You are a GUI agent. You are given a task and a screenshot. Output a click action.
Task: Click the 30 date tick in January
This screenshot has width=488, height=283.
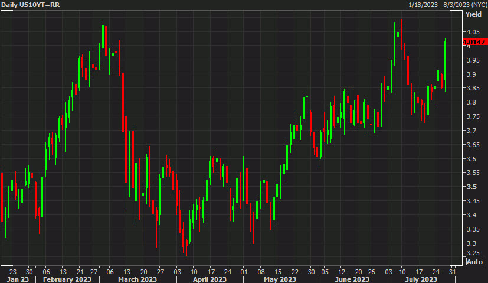pyautogui.click(x=29, y=271)
